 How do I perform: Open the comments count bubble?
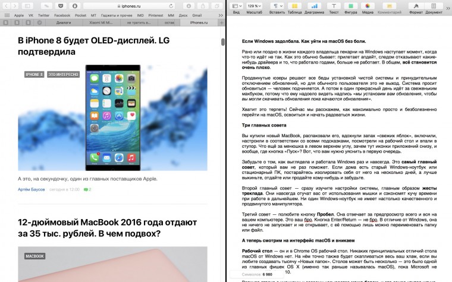87,189
